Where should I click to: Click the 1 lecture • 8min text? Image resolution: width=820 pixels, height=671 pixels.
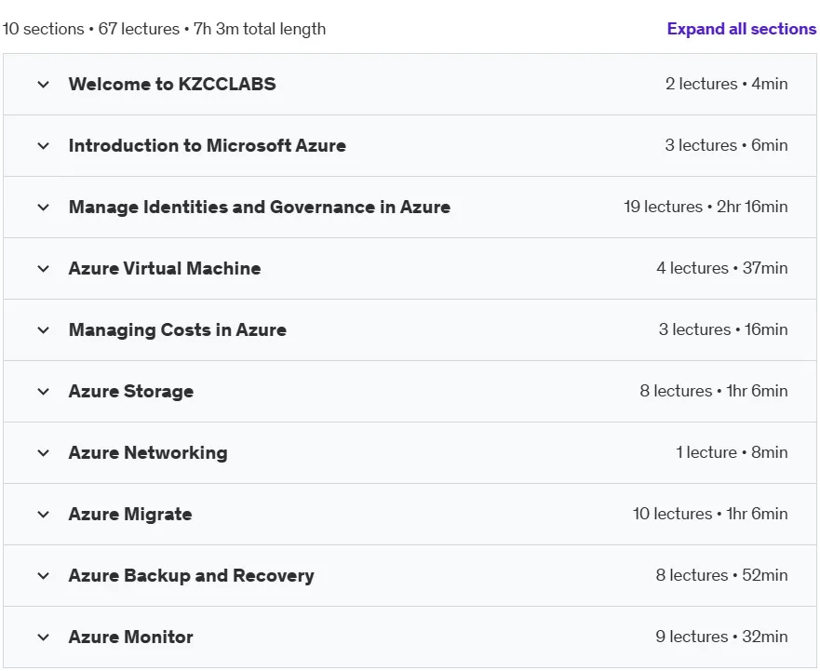[x=732, y=452]
